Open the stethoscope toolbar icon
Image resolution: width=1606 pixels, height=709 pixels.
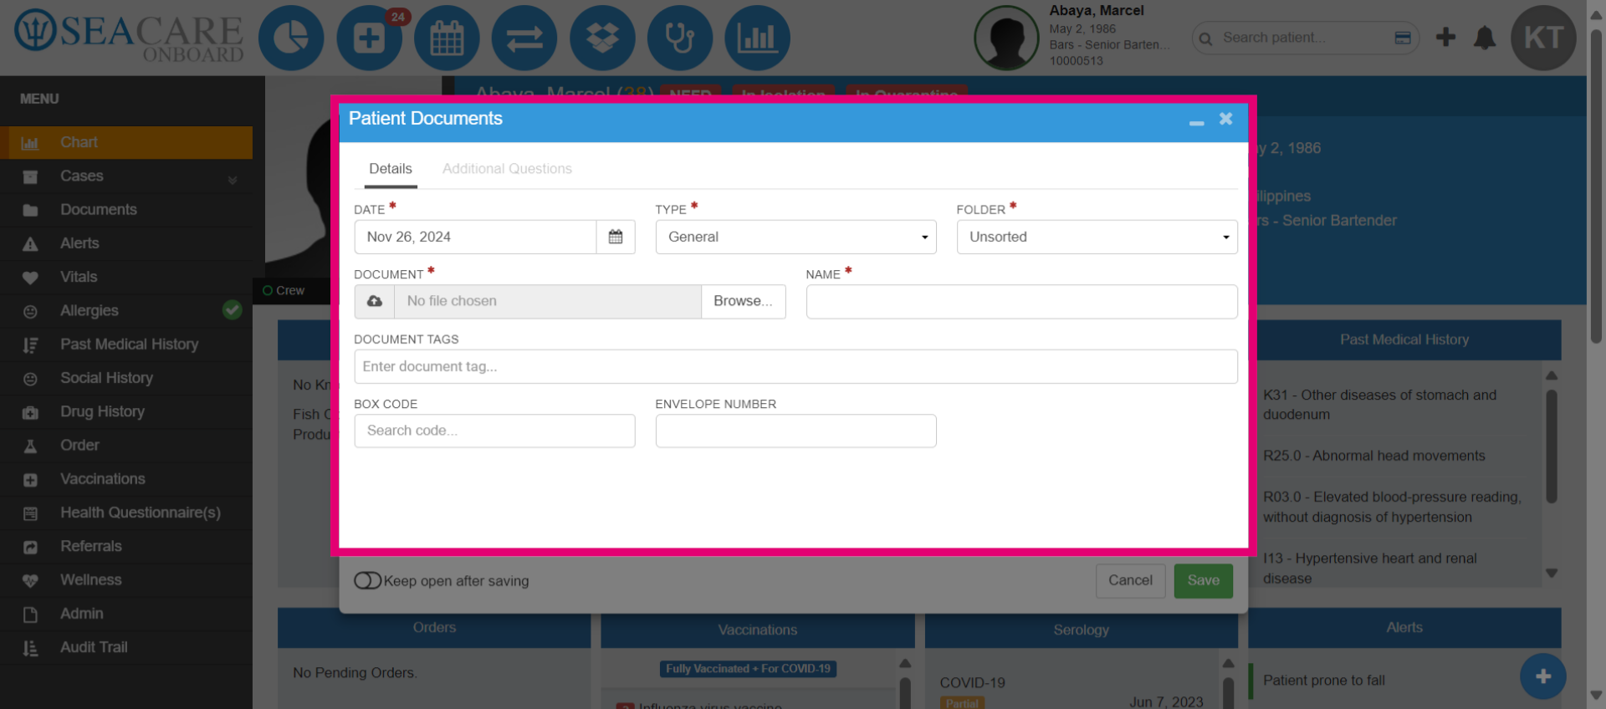coord(680,38)
